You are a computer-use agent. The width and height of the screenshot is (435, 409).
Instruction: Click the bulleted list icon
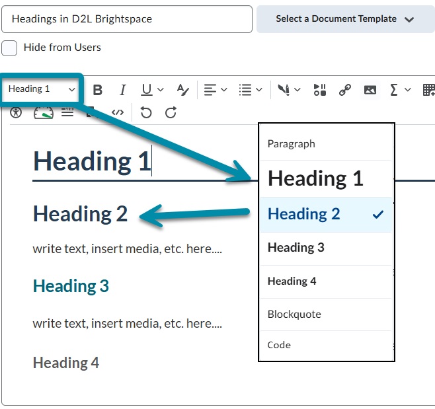click(245, 90)
